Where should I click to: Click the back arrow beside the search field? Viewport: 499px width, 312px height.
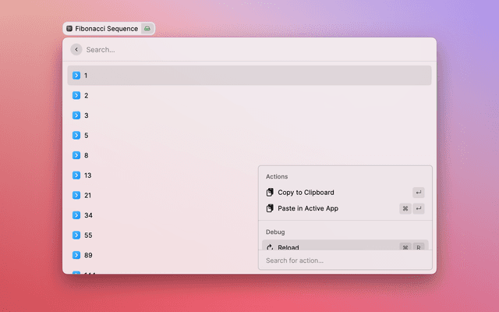[76, 49]
